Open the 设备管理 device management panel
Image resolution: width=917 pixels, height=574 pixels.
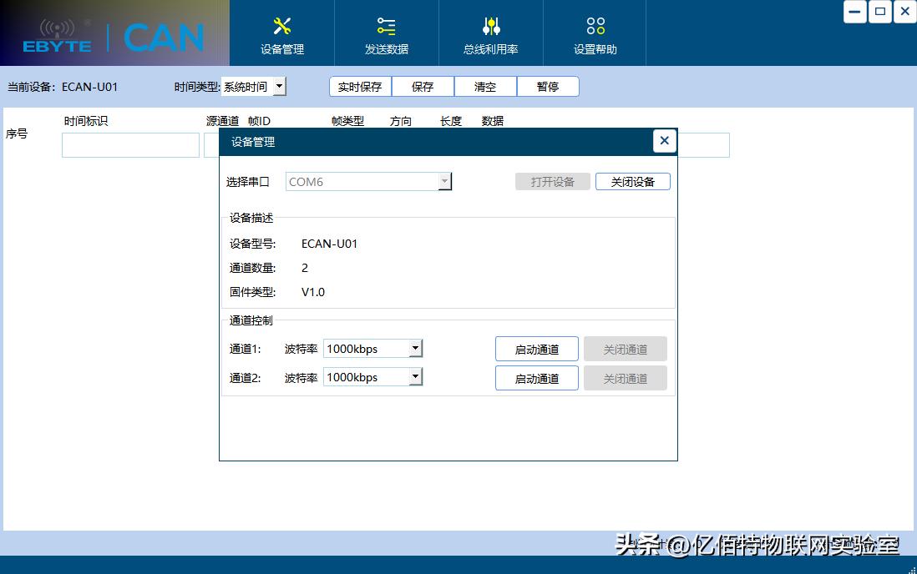point(281,33)
